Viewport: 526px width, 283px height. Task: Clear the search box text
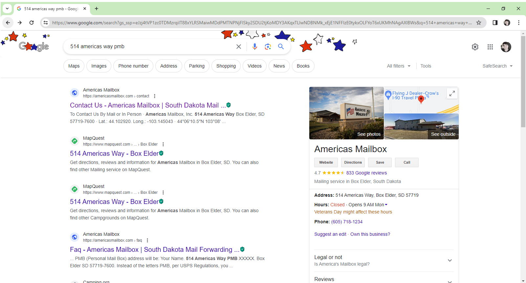click(239, 47)
